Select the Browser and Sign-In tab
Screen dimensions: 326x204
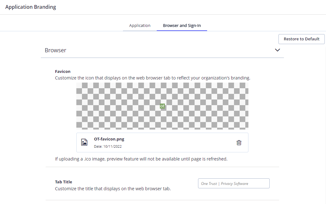(182, 25)
